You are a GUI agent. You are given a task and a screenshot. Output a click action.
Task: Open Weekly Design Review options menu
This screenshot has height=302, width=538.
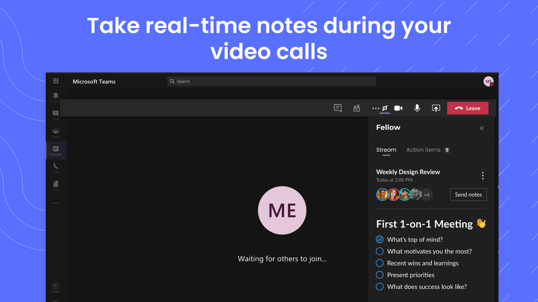(482, 176)
